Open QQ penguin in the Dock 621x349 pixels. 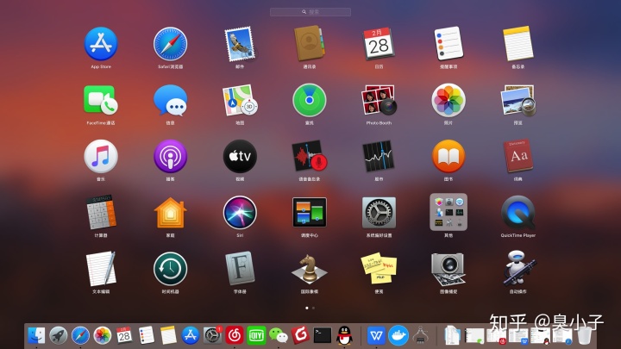[344, 335]
